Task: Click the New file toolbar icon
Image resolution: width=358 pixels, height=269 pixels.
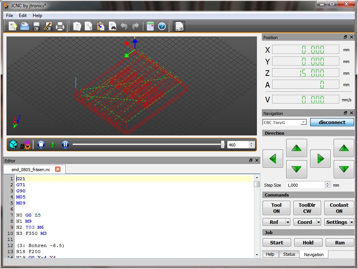Action: coord(13,26)
